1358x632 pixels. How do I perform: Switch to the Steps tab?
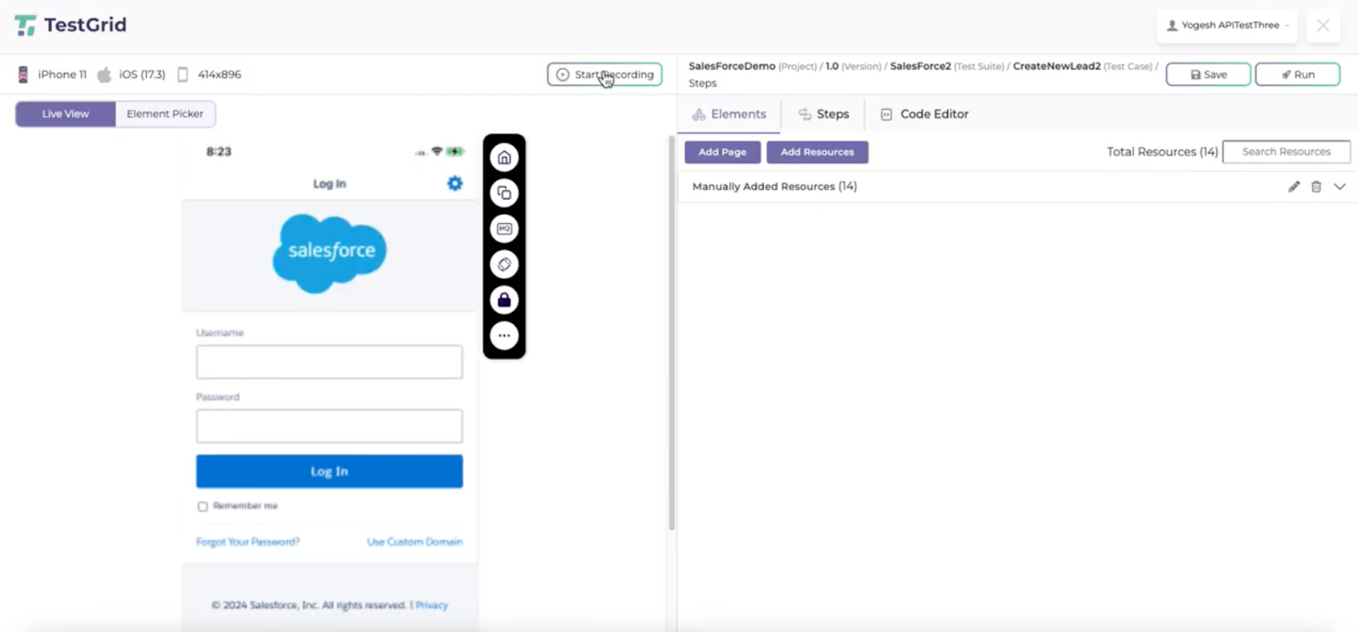pyautogui.click(x=823, y=114)
